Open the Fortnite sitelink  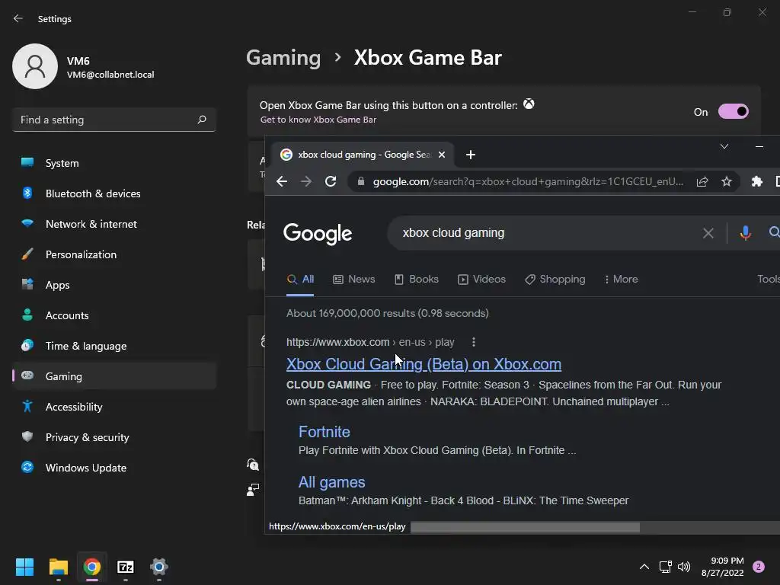click(324, 432)
